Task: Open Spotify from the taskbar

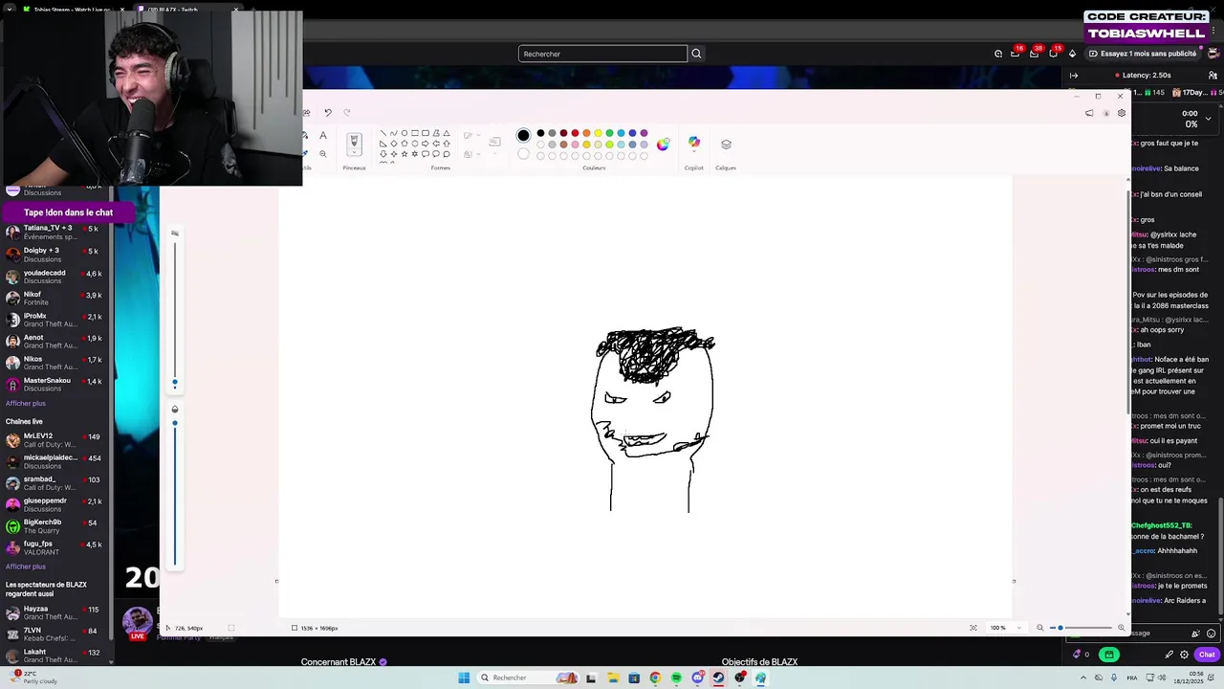Action: pos(676,678)
